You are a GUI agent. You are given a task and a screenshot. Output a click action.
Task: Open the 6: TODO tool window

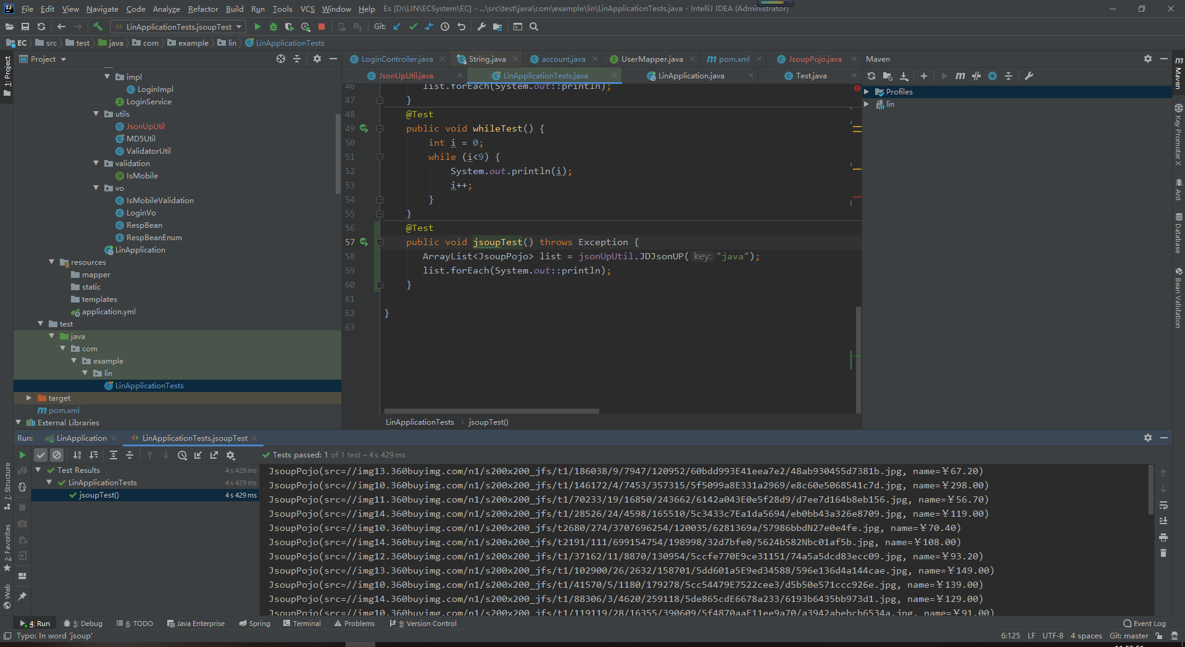tap(135, 624)
